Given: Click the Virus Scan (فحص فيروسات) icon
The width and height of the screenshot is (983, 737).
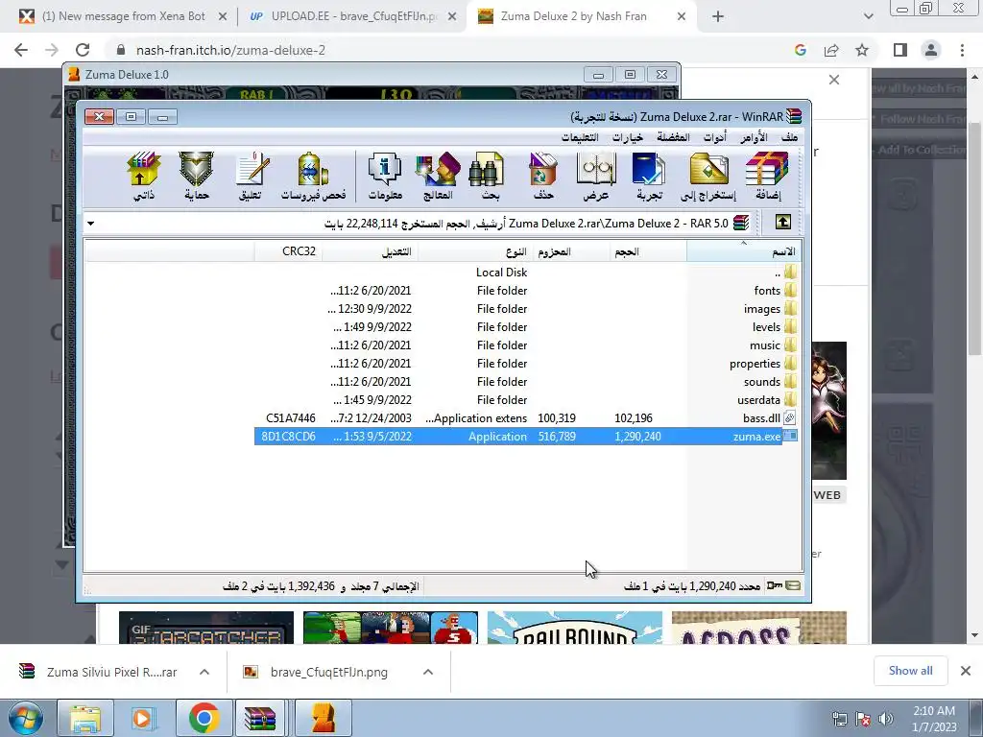Looking at the screenshot, I should [x=313, y=177].
